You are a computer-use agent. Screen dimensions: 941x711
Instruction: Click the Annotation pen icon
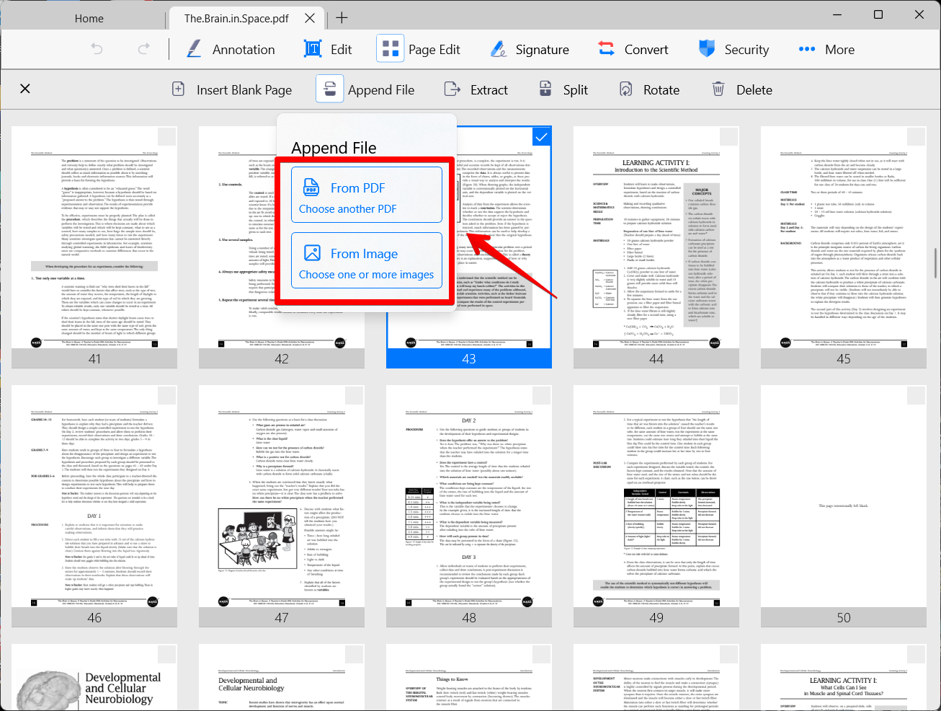coord(194,49)
